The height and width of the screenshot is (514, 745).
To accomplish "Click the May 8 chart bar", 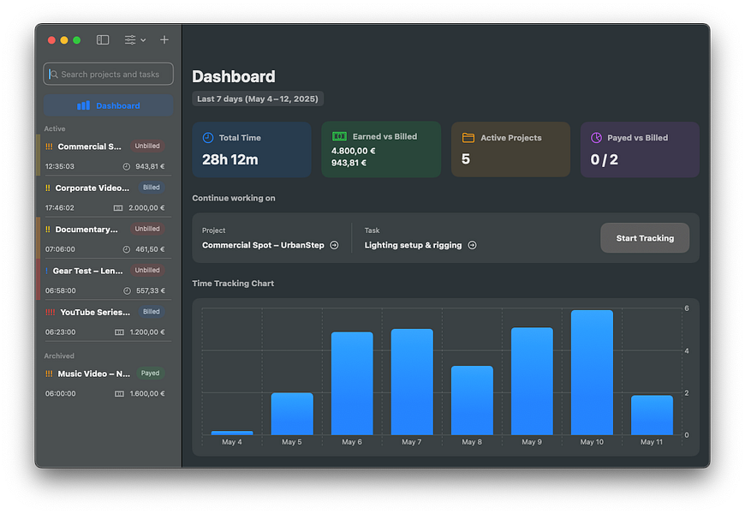I will [x=473, y=400].
